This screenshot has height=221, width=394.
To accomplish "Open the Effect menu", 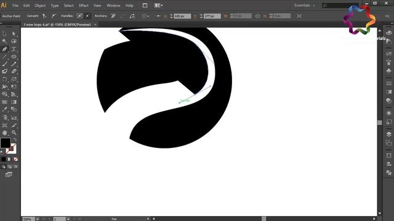I will point(84,6).
